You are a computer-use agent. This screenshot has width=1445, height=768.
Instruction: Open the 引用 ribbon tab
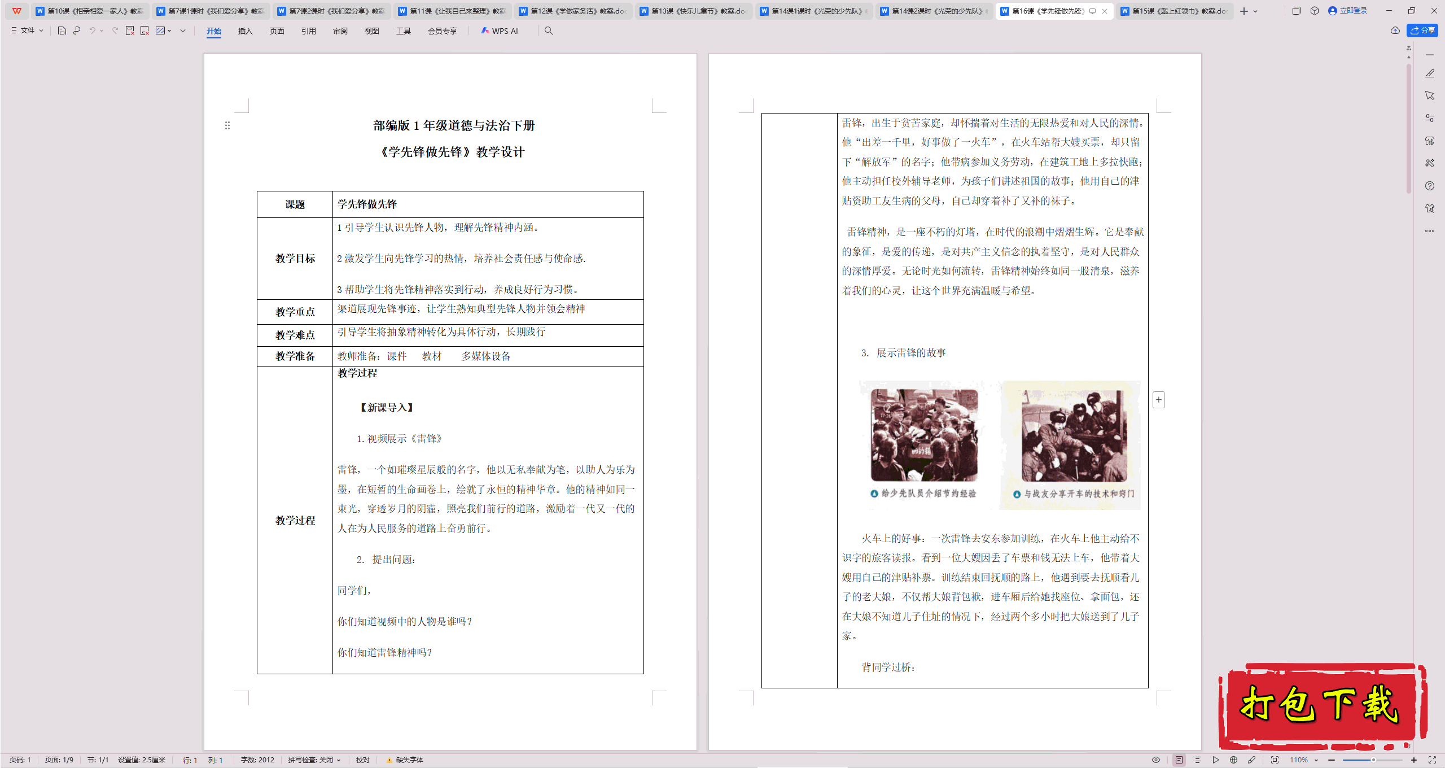click(x=309, y=31)
